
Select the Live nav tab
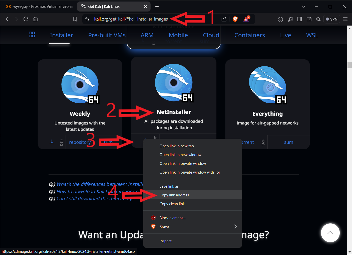[x=285, y=35]
